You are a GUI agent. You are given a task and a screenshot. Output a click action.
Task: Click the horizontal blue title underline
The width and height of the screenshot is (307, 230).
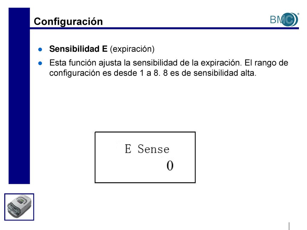coord(164,28)
